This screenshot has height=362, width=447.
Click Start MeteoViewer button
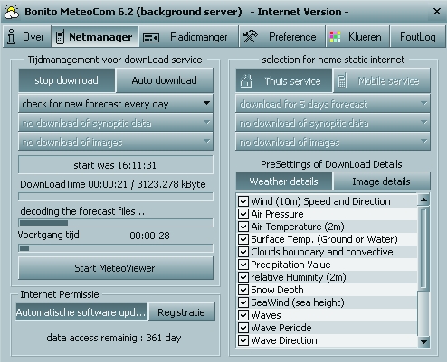[116, 268]
